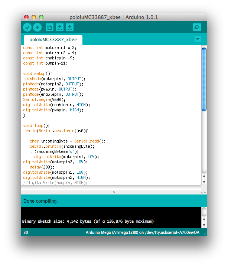Click 'pinMode(motorpin2, OUTPUT);' line
The image size is (228, 265).
pyautogui.click(x=53, y=84)
